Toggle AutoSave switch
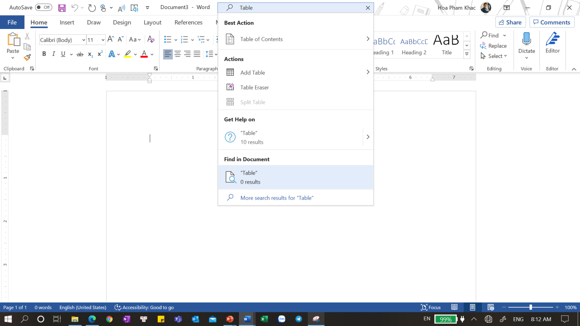 [43, 7]
